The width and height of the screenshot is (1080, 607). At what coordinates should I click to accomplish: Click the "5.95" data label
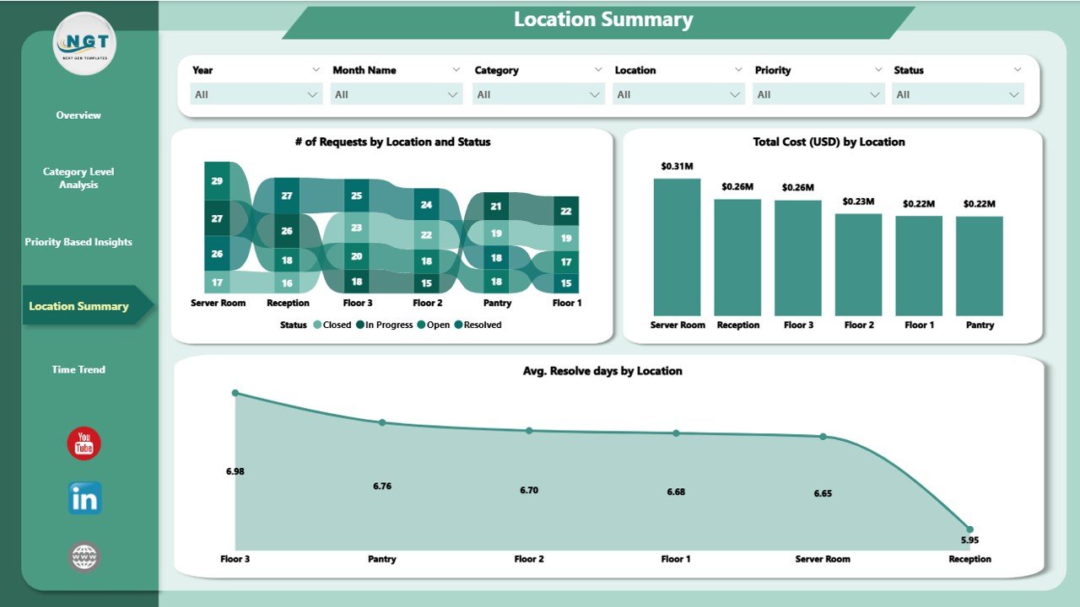pos(969,540)
